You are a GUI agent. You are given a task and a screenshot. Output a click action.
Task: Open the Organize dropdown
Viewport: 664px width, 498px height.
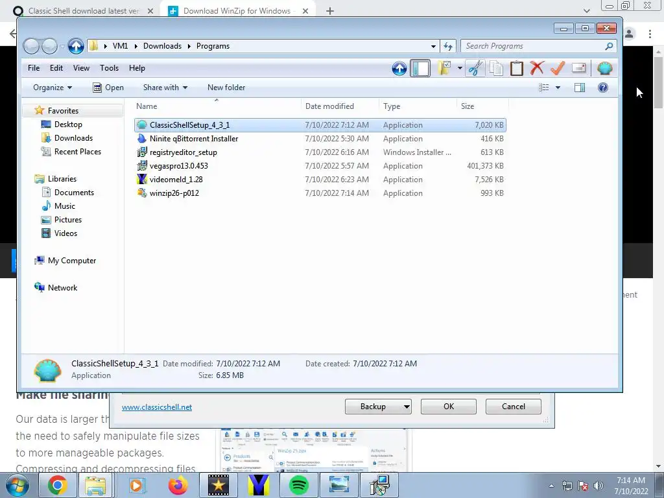click(x=53, y=88)
